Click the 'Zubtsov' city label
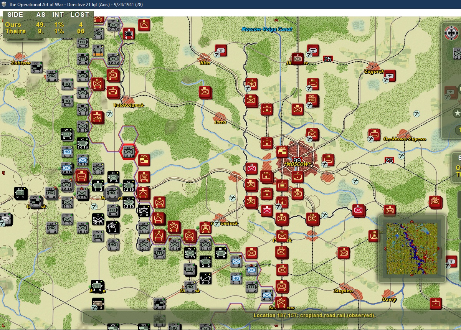 coord(21,62)
